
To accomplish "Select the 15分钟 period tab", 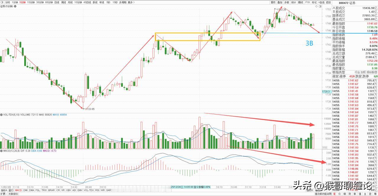I will 31,2.
